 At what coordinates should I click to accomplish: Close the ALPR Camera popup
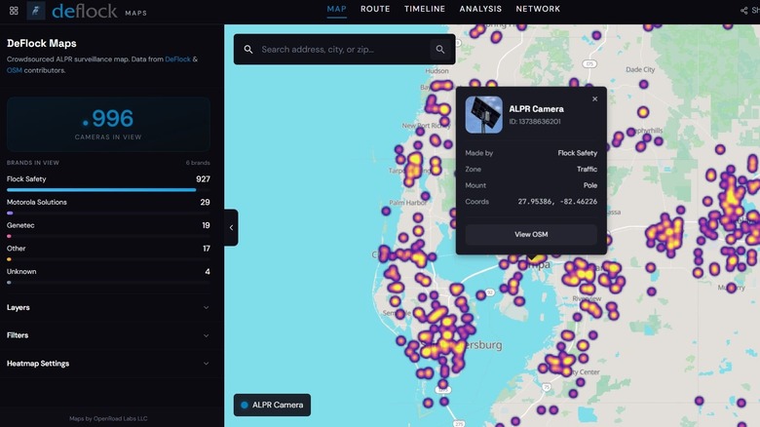[x=594, y=99]
